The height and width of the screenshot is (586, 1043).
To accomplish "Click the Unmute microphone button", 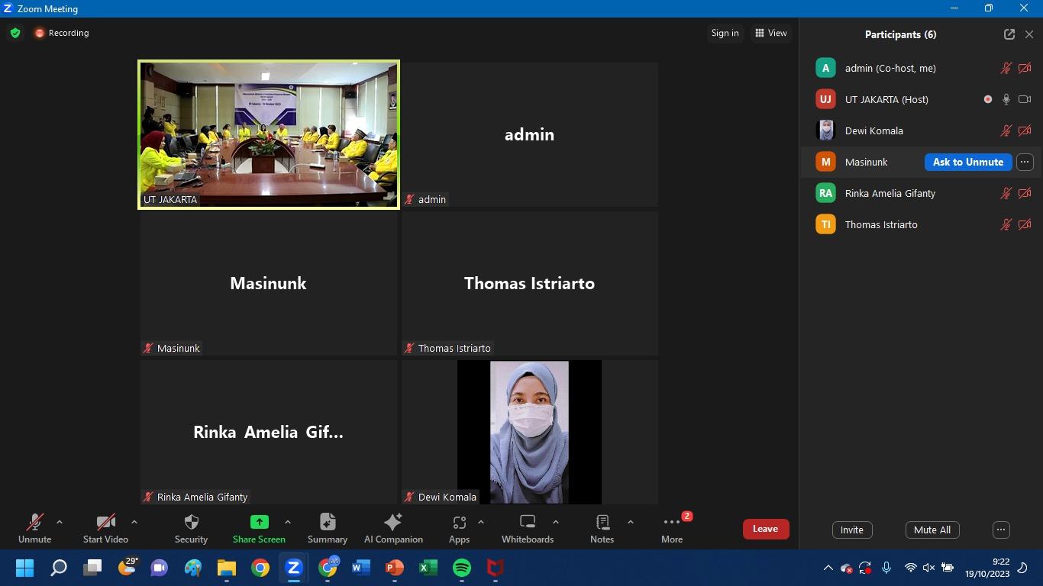I will coord(35,529).
